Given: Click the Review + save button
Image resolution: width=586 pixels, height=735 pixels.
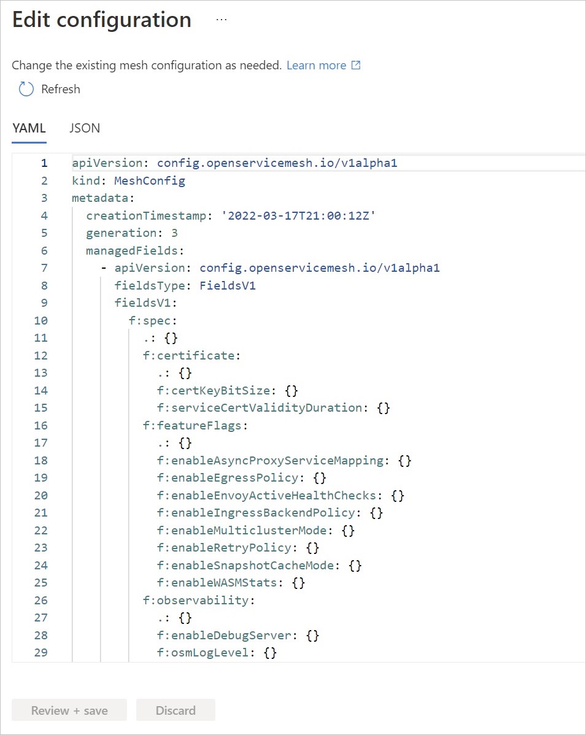Looking at the screenshot, I should 69,710.
